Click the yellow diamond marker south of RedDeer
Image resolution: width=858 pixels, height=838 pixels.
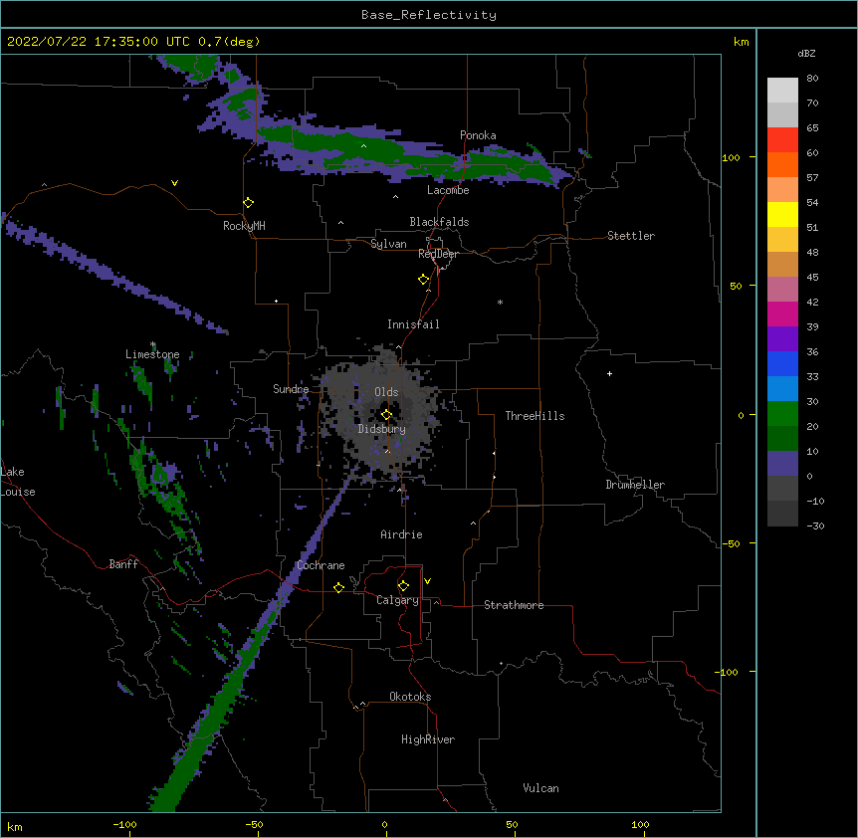click(x=424, y=280)
